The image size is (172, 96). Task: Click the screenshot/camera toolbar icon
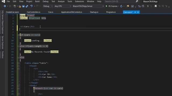[132, 6]
